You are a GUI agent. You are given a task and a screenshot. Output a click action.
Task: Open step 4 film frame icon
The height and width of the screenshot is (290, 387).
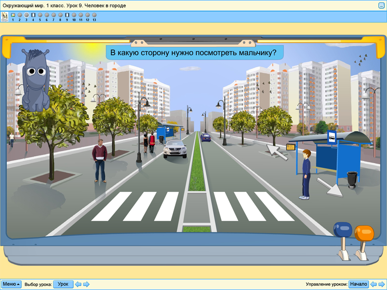coord(33,15)
